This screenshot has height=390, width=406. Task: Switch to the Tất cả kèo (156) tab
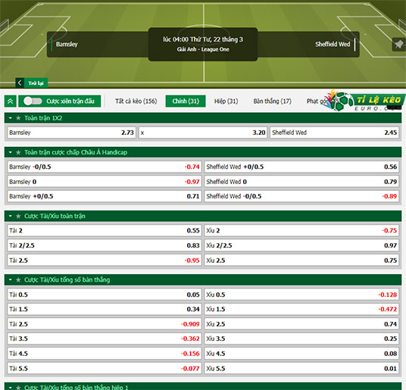click(136, 101)
